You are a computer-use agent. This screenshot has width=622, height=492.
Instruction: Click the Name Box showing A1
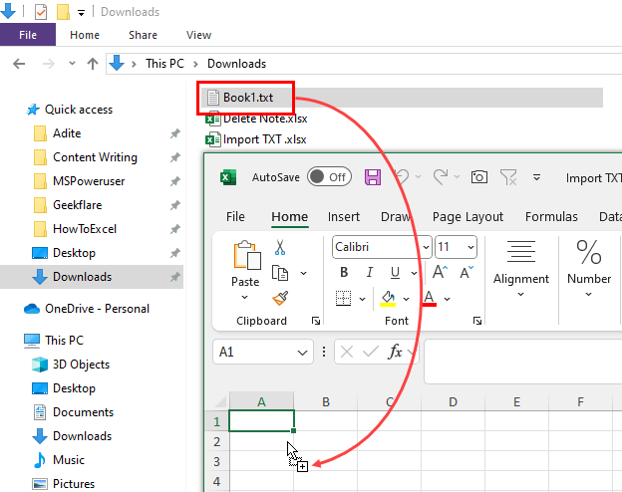(x=263, y=352)
